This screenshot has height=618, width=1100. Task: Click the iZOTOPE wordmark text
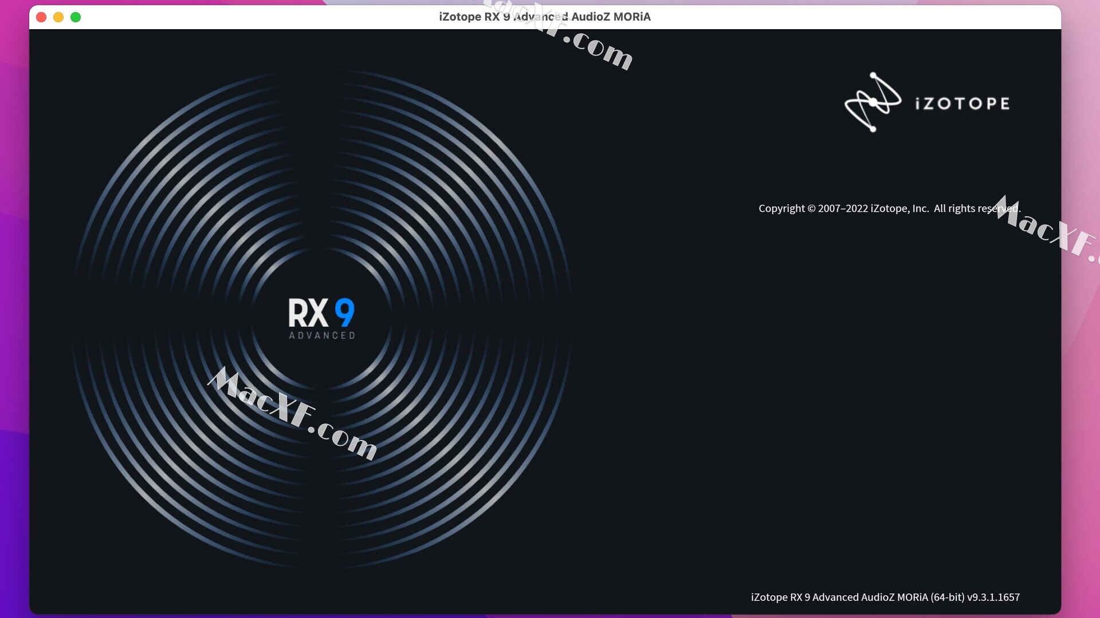point(962,104)
